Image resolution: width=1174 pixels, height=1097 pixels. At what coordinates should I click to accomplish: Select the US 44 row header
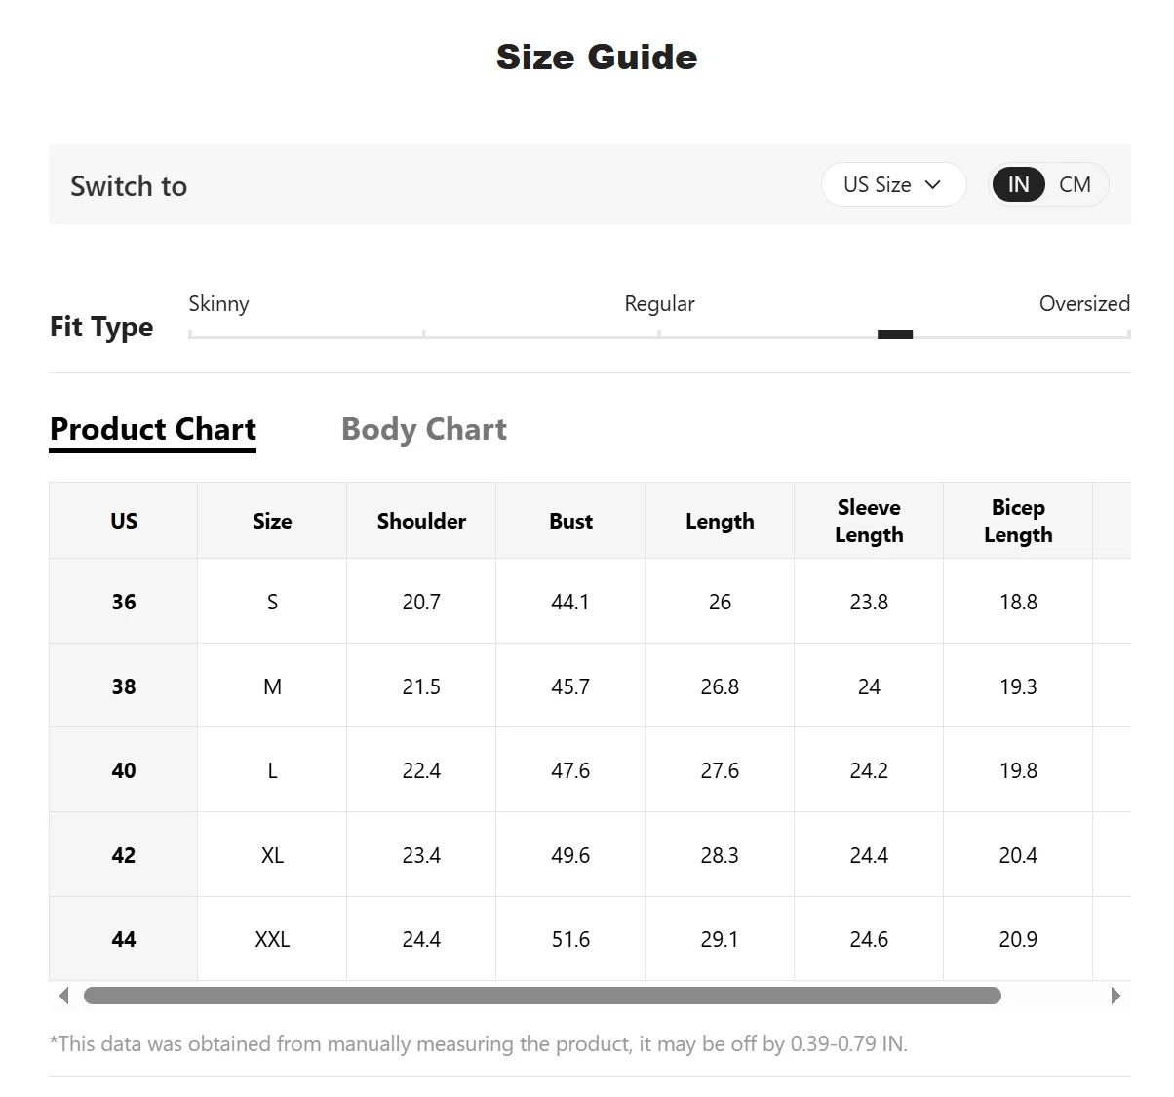(124, 939)
